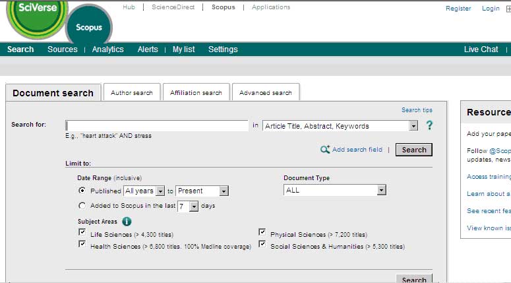511x283 pixels.
Task: Click the View known issues link
Action: coord(489,228)
